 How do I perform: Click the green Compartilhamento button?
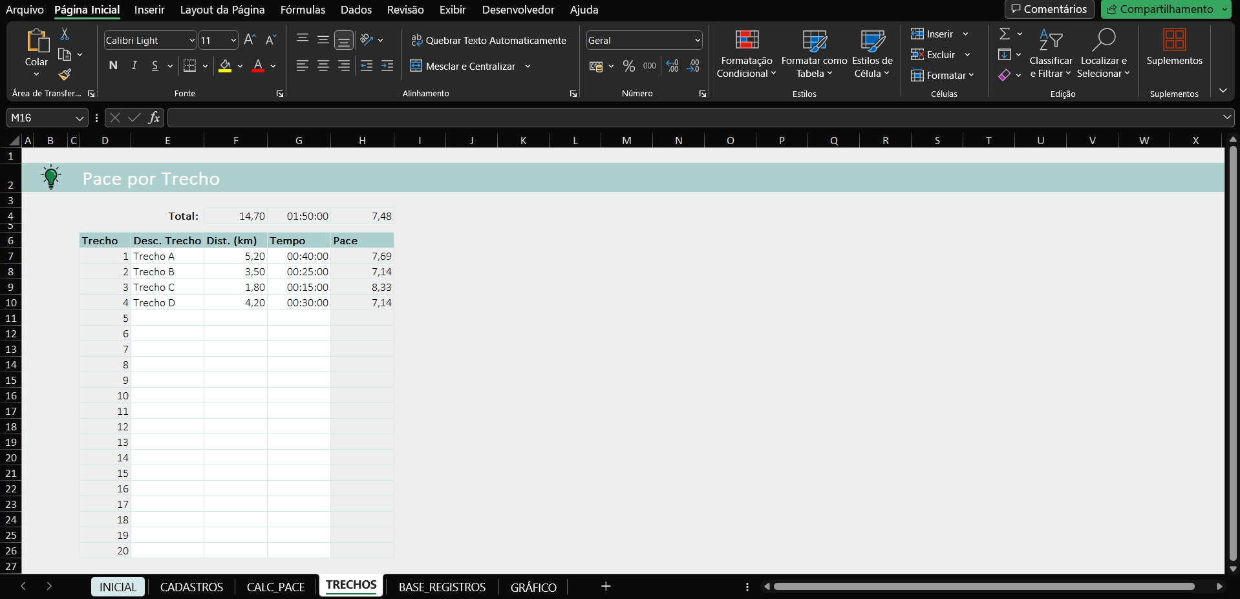click(x=1164, y=9)
